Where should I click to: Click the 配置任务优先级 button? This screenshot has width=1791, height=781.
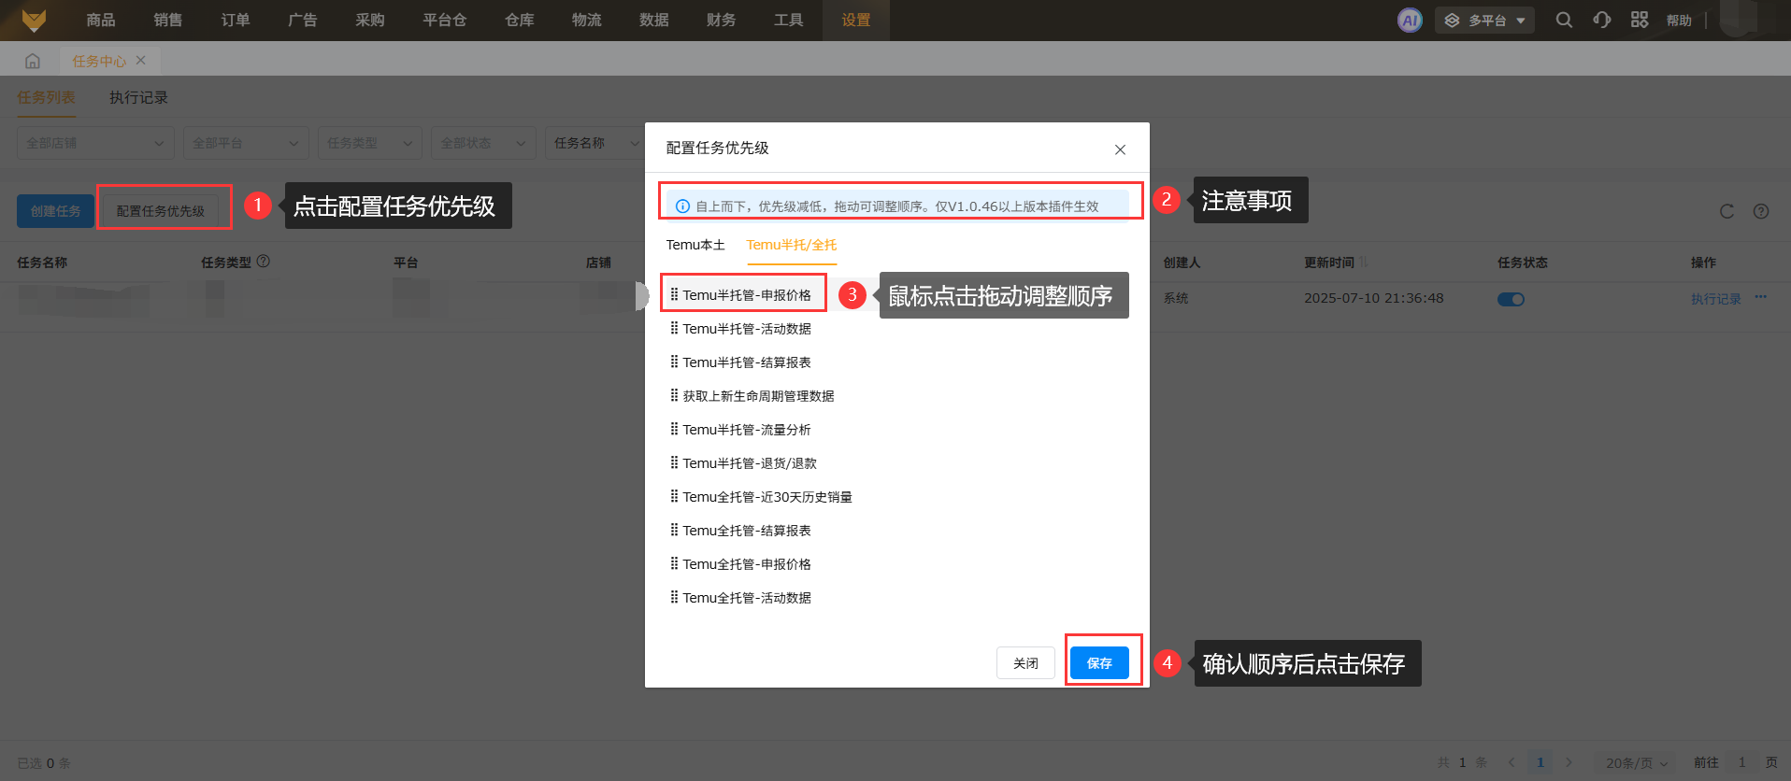click(161, 211)
